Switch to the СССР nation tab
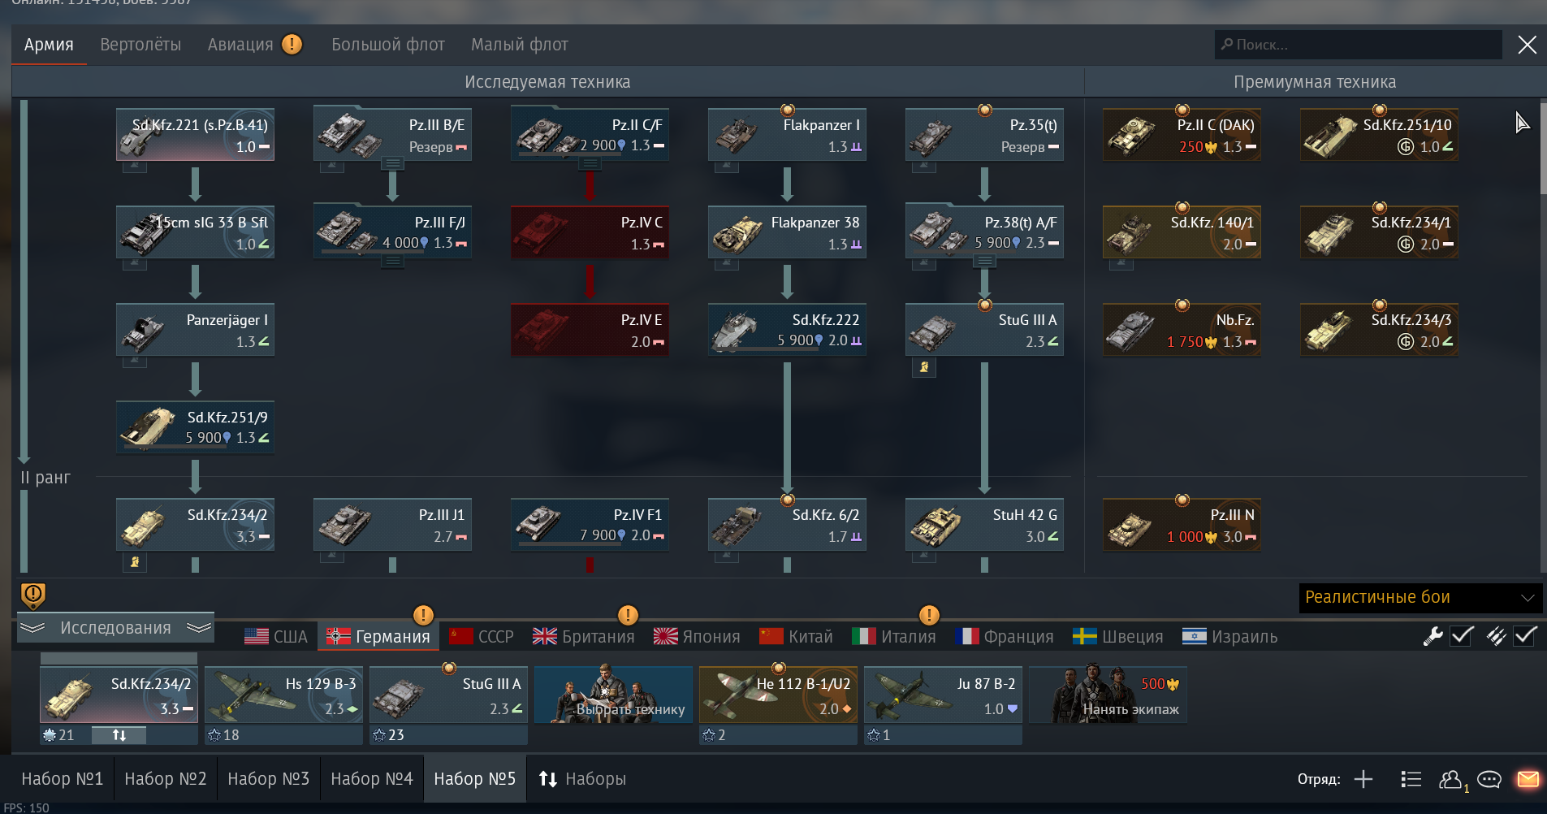Image resolution: width=1547 pixels, height=814 pixels. click(x=482, y=637)
